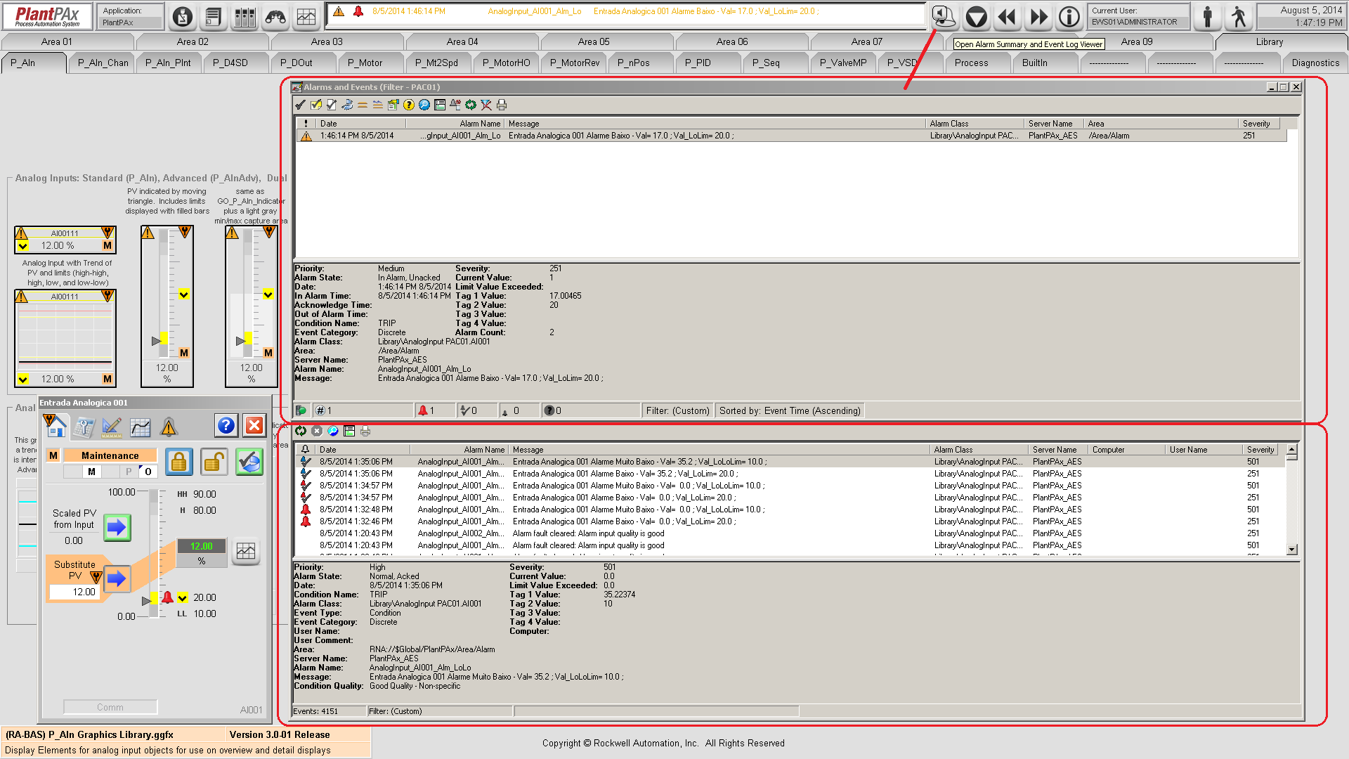The width and height of the screenshot is (1349, 759).
Task: Click the alarm silence funnel button in header
Action: tap(976, 17)
